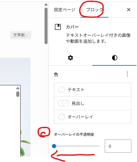Image resolution: width=137 pixels, height=162 pixels.
Task: Click the 文字数 word count label
Action: tap(21, 35)
